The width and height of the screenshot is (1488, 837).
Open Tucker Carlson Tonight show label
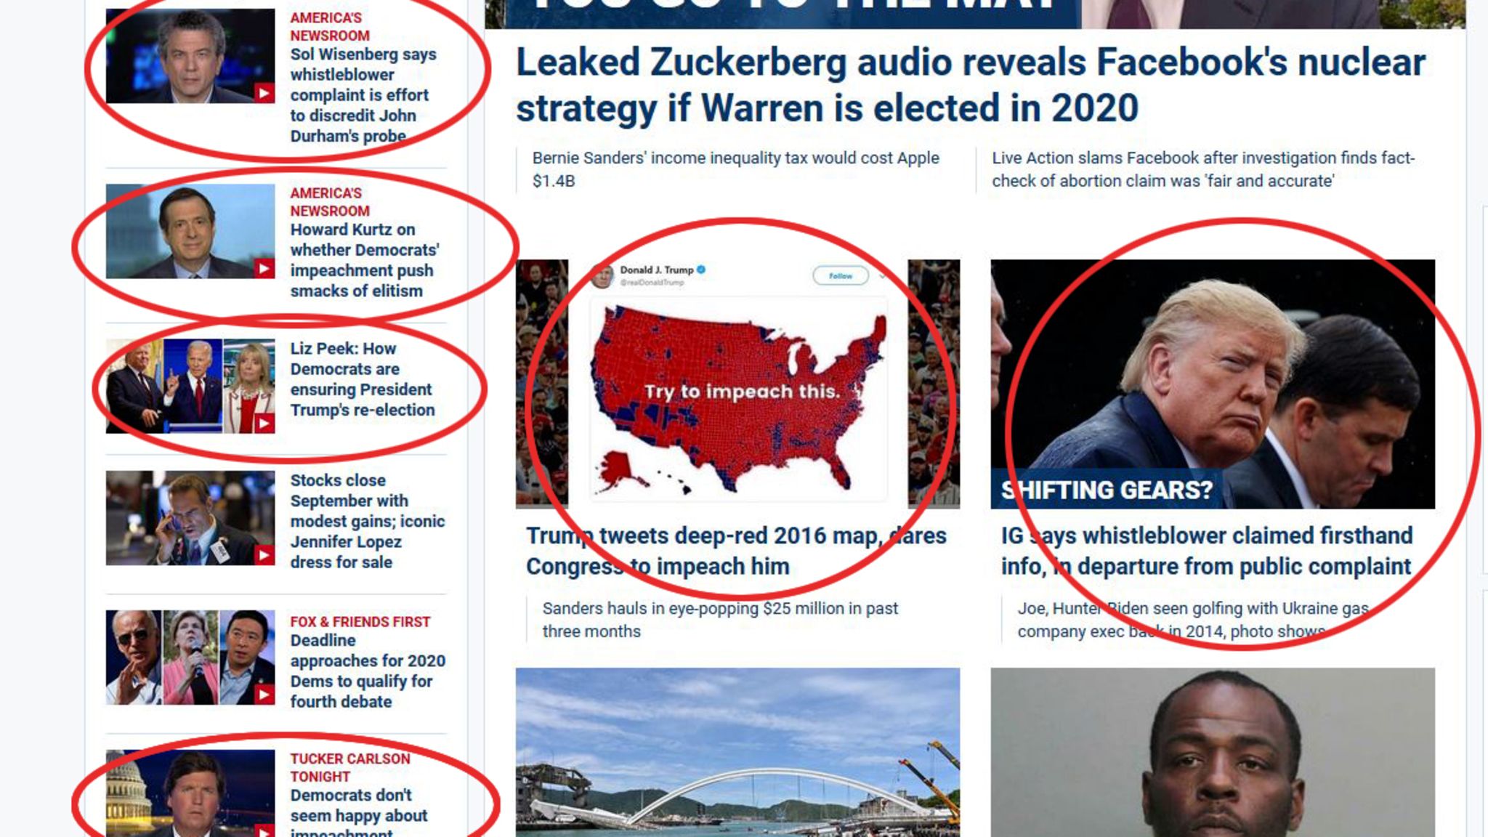[350, 767]
